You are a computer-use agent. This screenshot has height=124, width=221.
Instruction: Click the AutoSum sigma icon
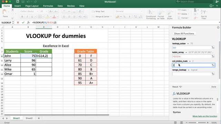[195, 10]
